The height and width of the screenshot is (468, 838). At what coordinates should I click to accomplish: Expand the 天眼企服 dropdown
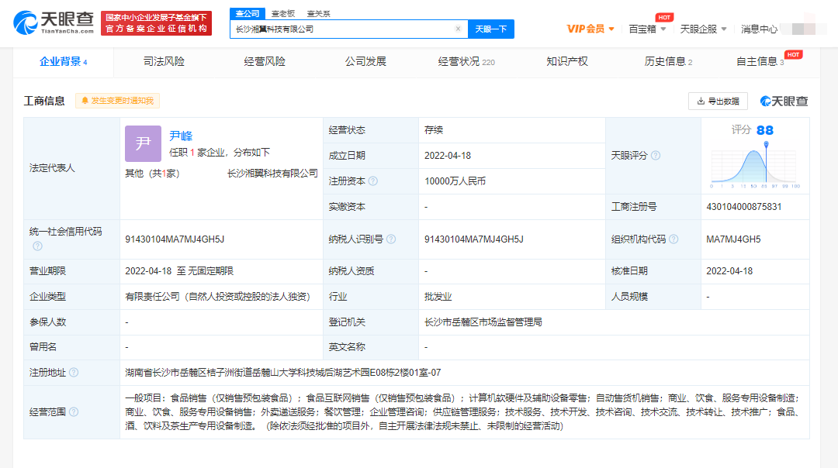click(703, 29)
